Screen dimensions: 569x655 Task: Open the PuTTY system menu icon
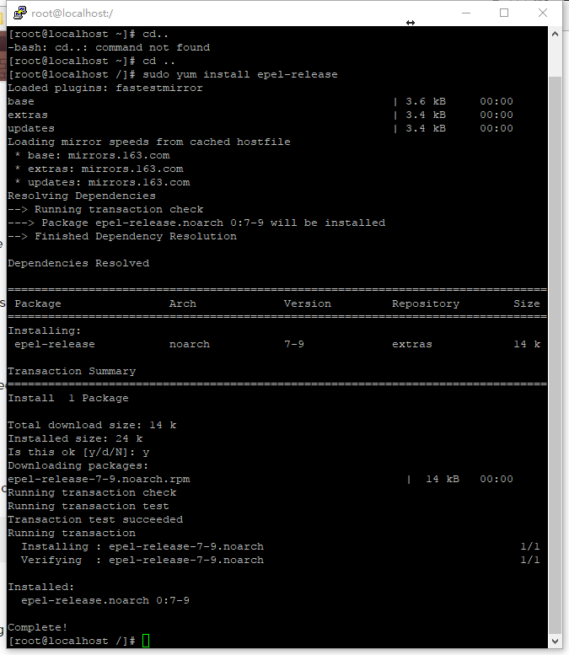[19, 13]
